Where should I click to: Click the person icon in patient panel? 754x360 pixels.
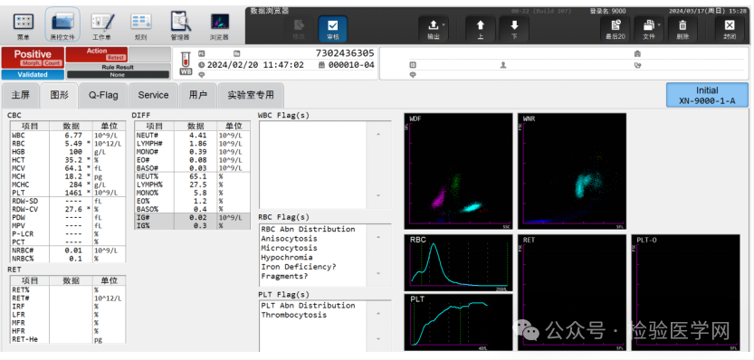(503, 65)
